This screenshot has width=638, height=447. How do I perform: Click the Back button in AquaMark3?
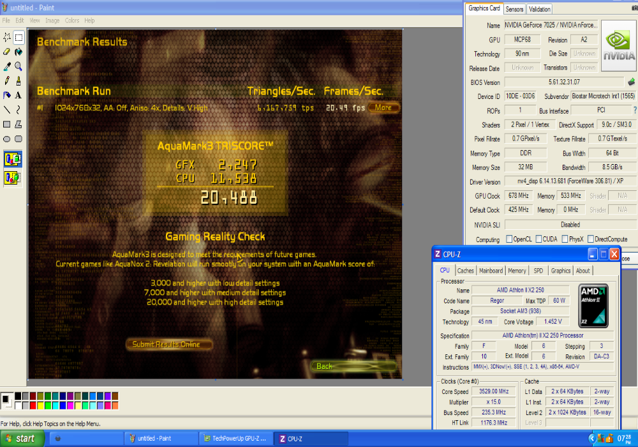tap(353, 366)
